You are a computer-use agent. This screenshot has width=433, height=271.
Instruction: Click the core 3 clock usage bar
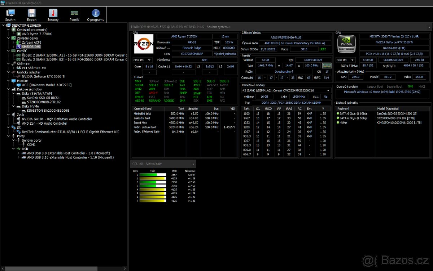(153, 186)
